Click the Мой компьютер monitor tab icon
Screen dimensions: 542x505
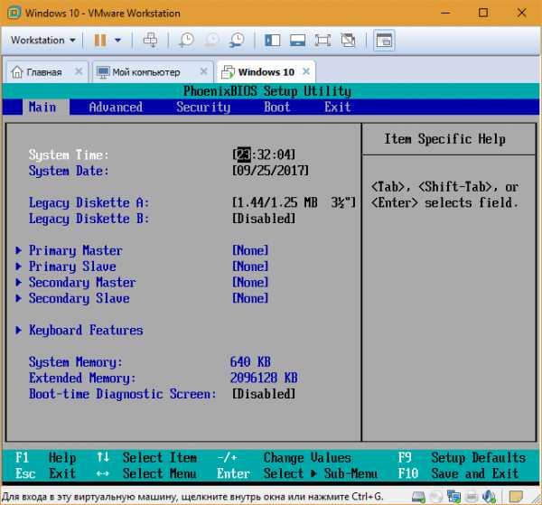103,72
